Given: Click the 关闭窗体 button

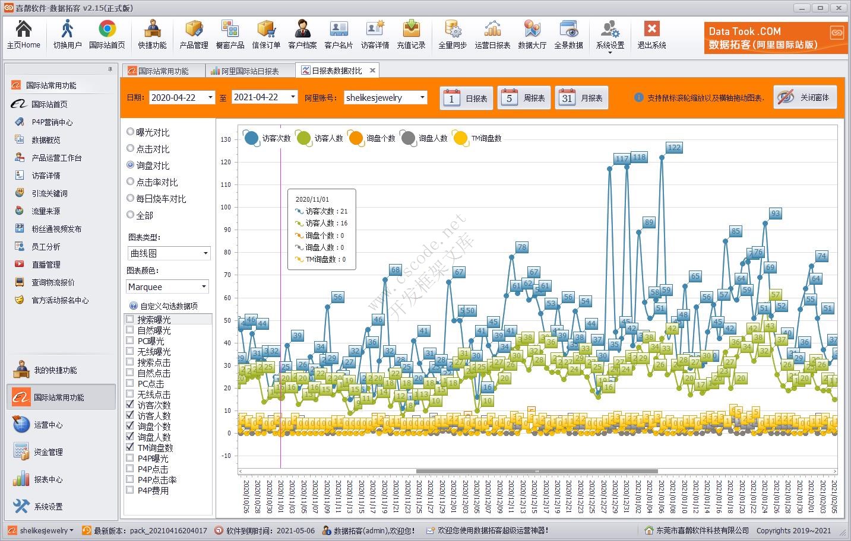Looking at the screenshot, I should click(x=805, y=97).
